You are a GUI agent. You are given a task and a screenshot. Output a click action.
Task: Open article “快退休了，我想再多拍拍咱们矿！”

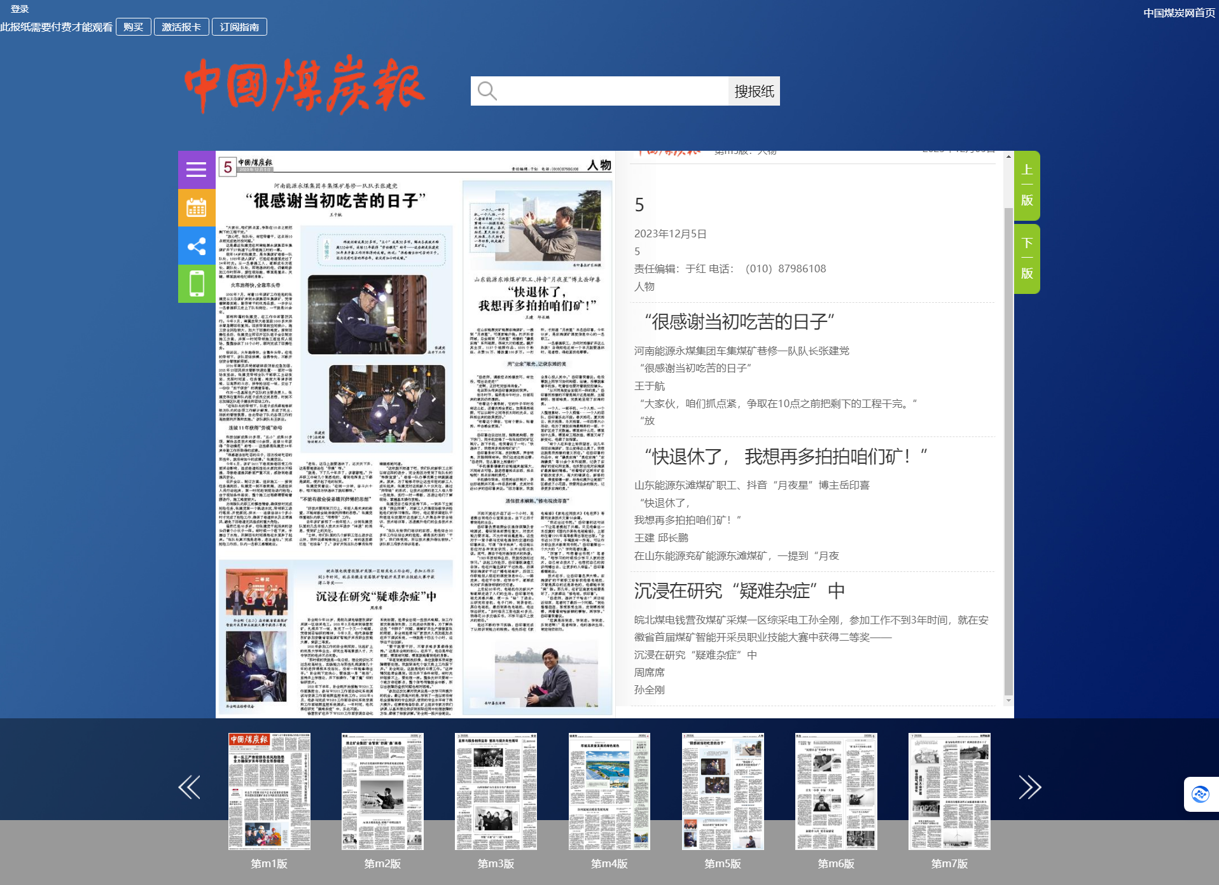[786, 456]
